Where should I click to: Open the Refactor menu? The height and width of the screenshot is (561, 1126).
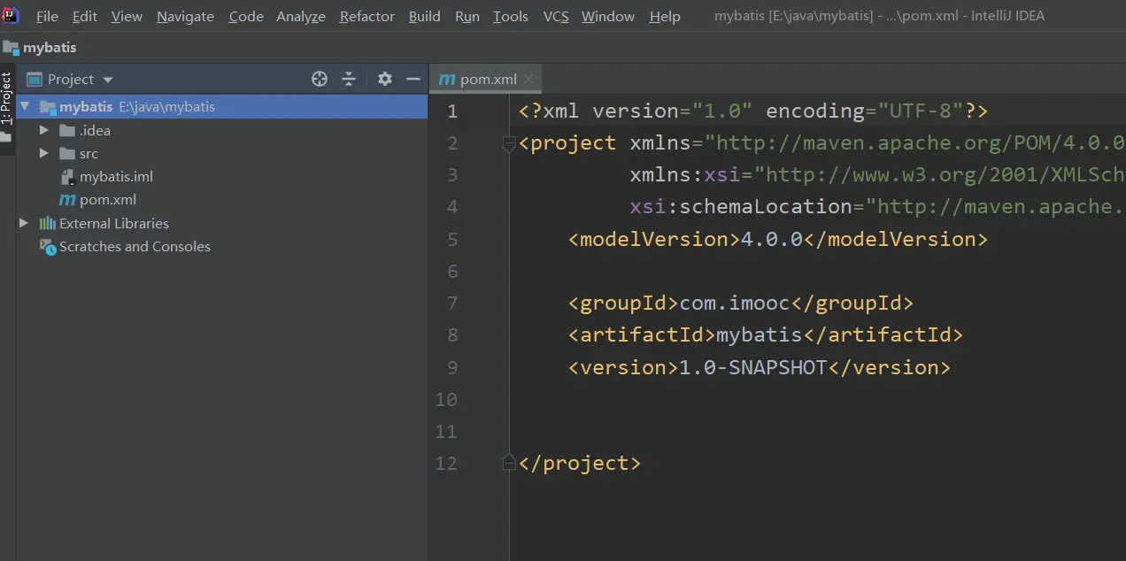(366, 17)
